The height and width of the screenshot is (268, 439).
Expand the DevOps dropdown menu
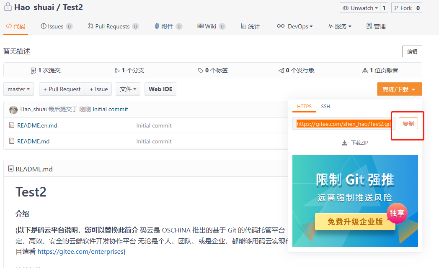pyautogui.click(x=295, y=26)
